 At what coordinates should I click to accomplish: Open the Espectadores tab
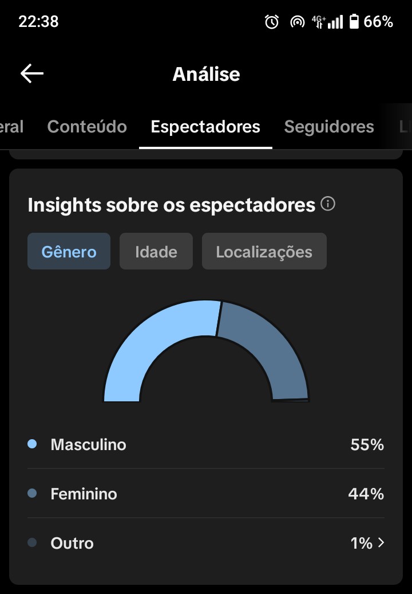205,127
